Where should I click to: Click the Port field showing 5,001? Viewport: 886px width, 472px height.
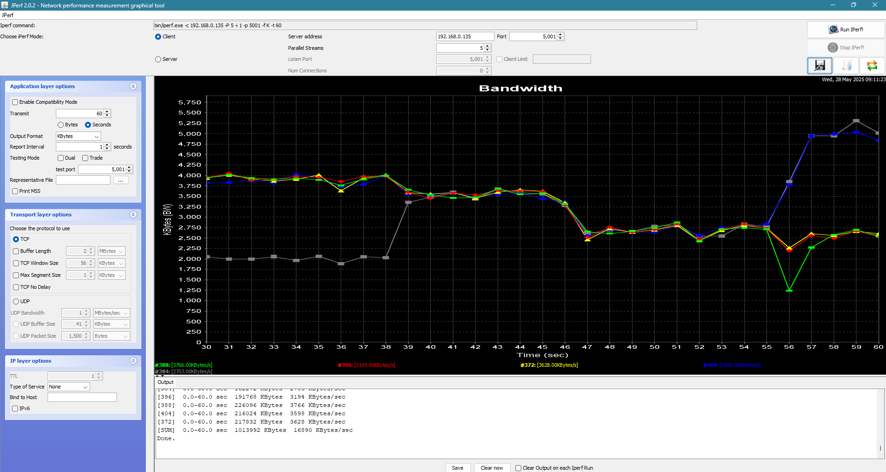[x=533, y=36]
